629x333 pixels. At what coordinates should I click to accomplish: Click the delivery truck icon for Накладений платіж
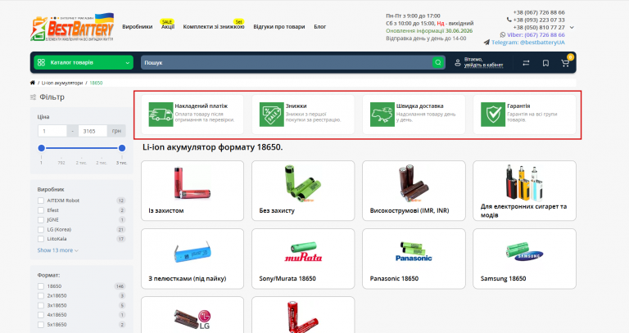coord(161,115)
